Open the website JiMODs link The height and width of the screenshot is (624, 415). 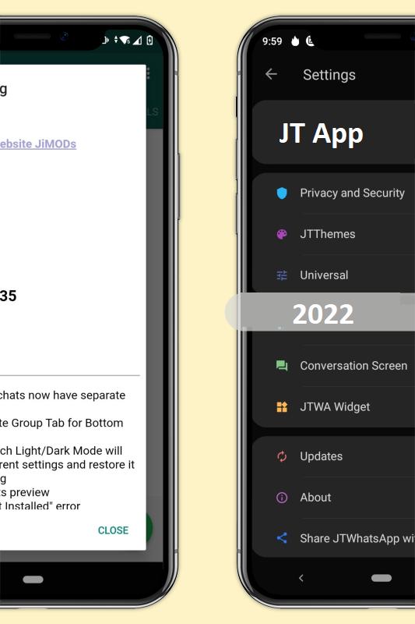38,144
